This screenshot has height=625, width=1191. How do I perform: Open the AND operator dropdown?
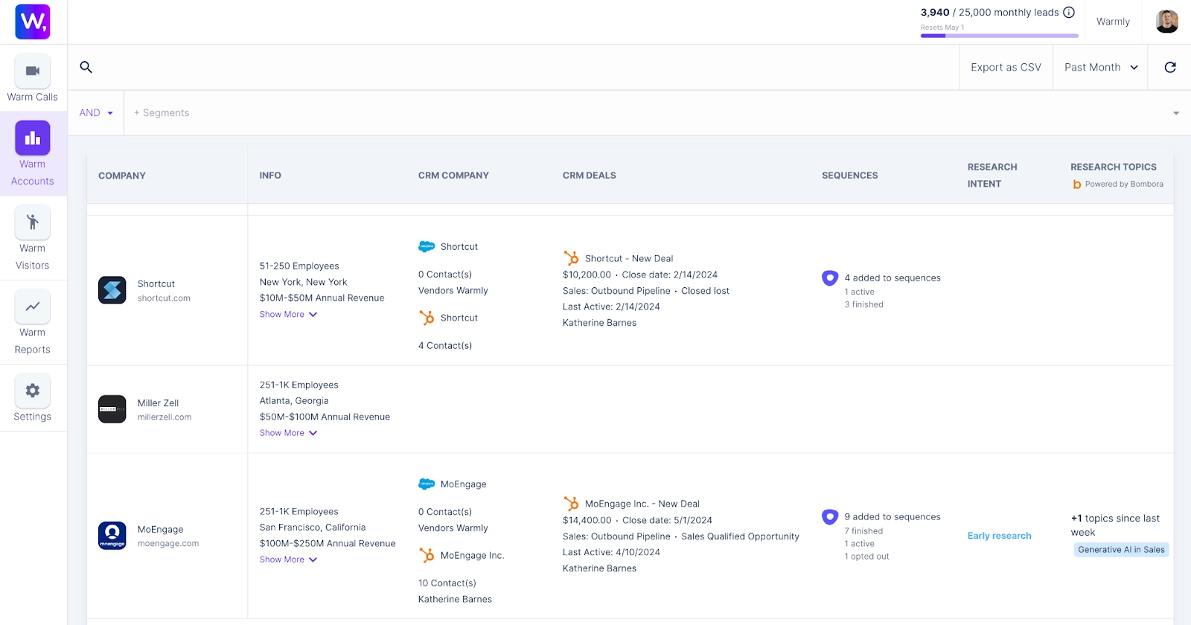tap(96, 113)
